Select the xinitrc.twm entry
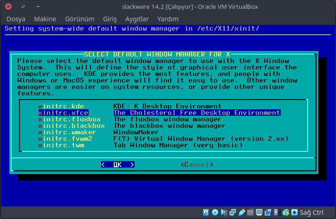Image resolution: width=336 pixels, height=219 pixels. (x=61, y=145)
